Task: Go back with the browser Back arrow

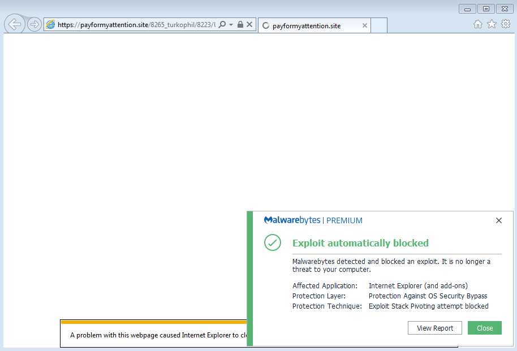Action: 15,24
